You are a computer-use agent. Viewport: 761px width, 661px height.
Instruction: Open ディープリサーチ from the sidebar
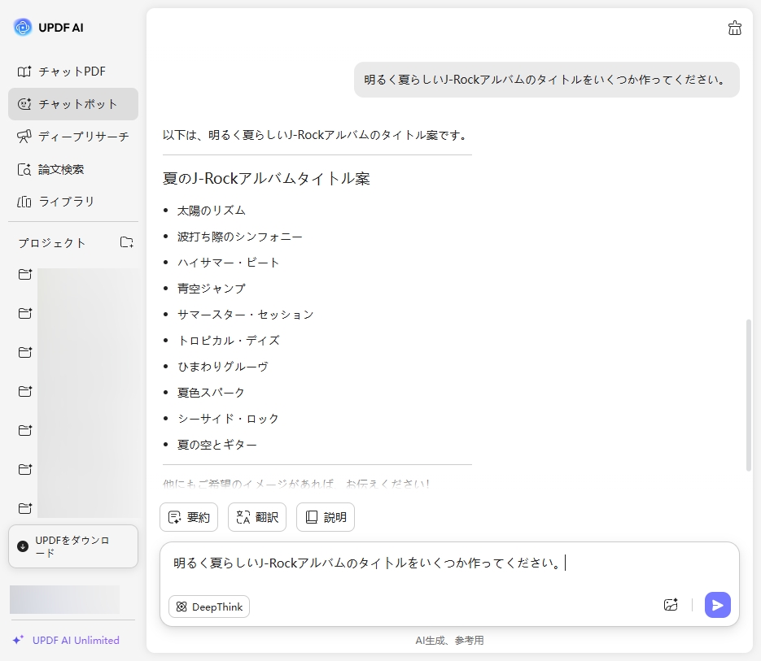click(x=72, y=137)
